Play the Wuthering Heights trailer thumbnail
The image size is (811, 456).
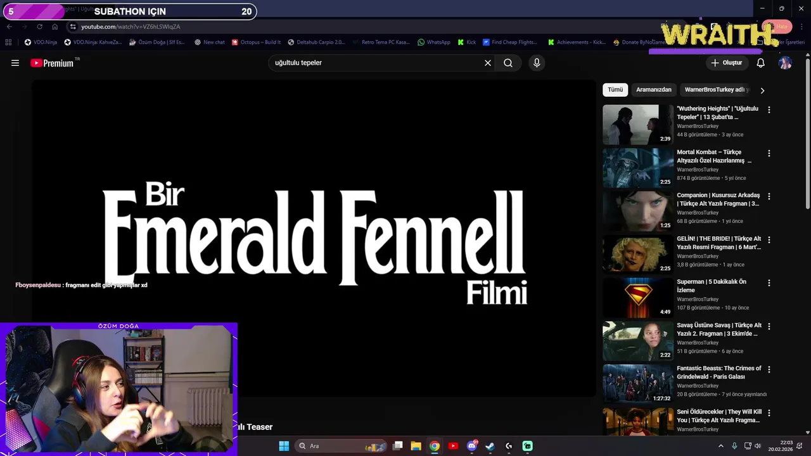pyautogui.click(x=638, y=125)
